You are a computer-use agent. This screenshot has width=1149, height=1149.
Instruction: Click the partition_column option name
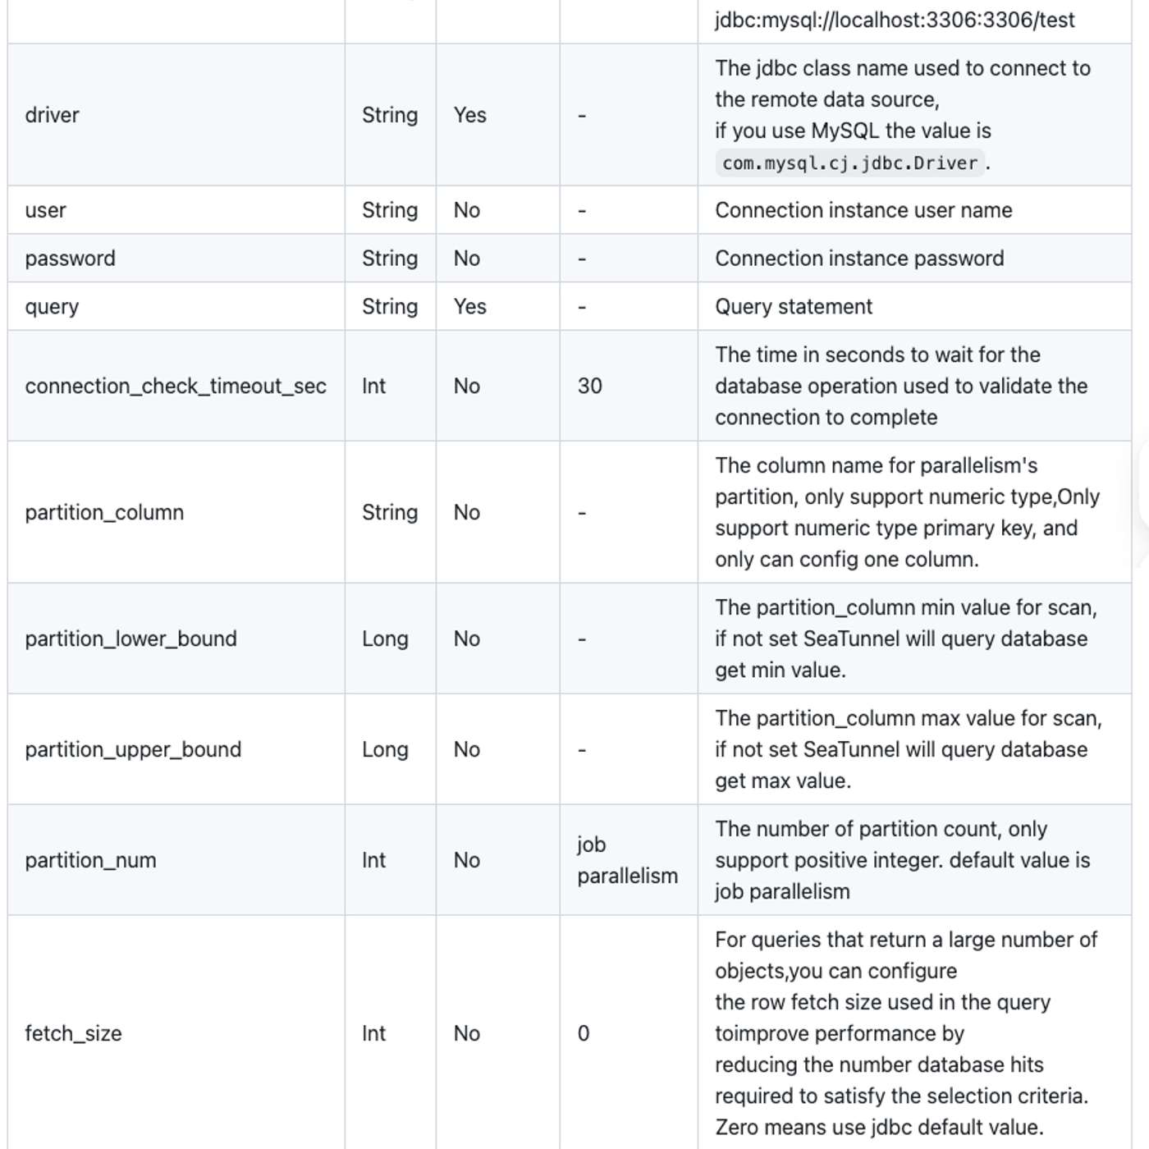(104, 512)
